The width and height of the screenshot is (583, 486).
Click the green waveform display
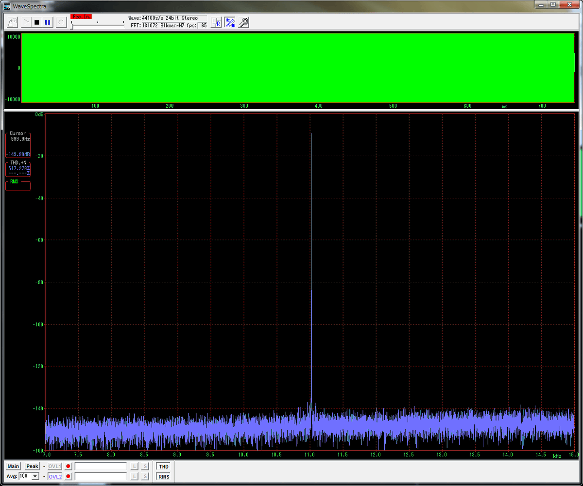(x=297, y=68)
